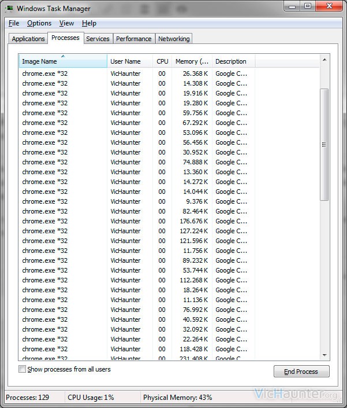The height and width of the screenshot is (408, 347).
Task: Open the Networking tab
Action: tap(174, 39)
